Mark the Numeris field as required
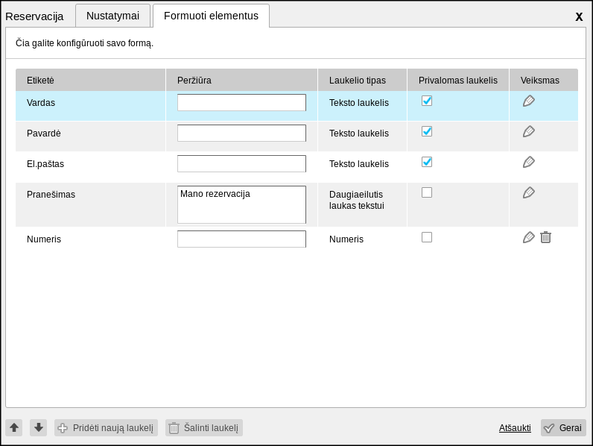 pyautogui.click(x=427, y=237)
